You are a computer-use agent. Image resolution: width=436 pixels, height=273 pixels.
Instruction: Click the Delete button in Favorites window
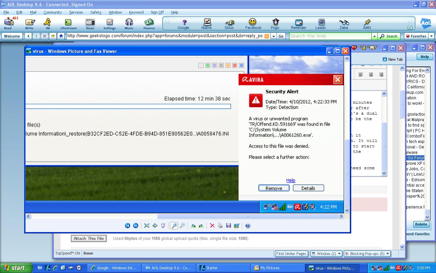(421, 224)
